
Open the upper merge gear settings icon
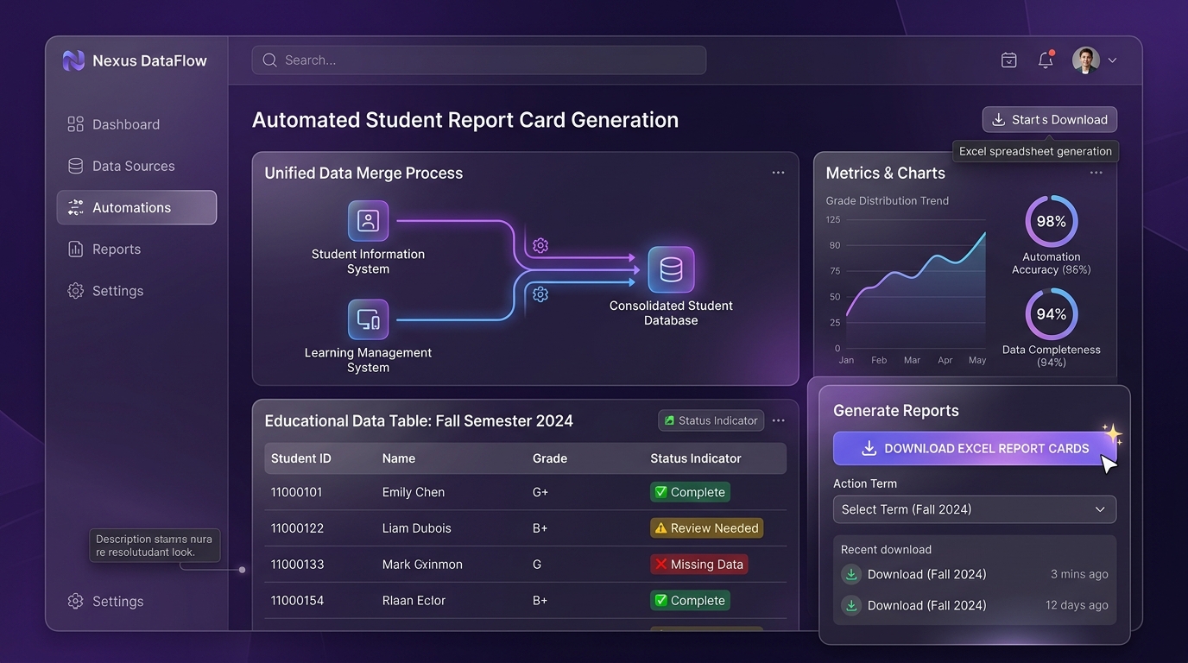[x=540, y=245]
